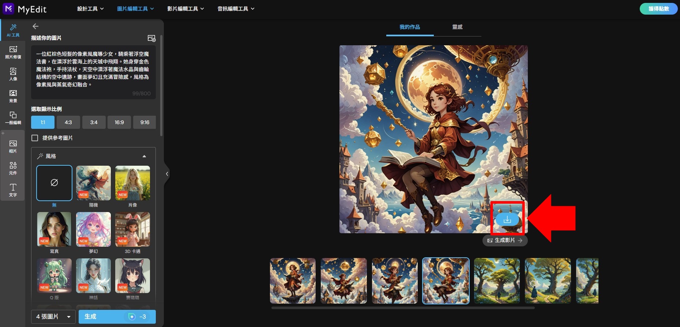The height and width of the screenshot is (327, 680).
Task: Open the 設計工具 menu
Action: (90, 9)
